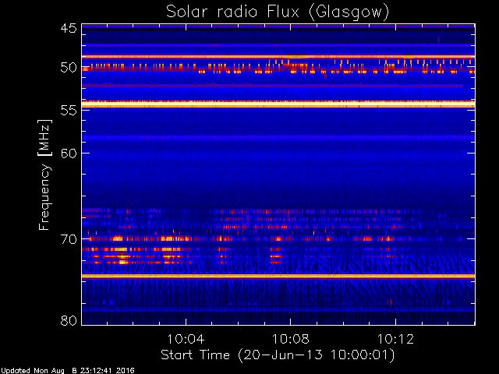
Task: Click the plot title Solar radio Flux (Glasgow)
Action: pyautogui.click(x=278, y=12)
